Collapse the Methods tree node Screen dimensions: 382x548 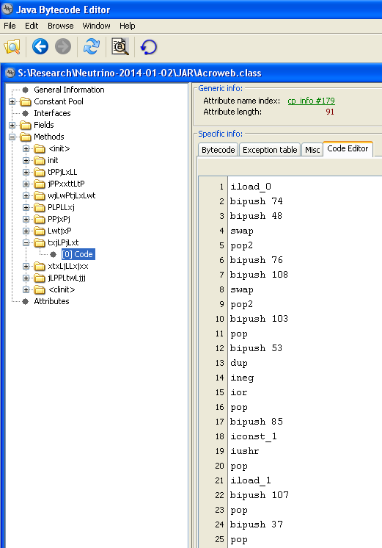[x=12, y=137]
